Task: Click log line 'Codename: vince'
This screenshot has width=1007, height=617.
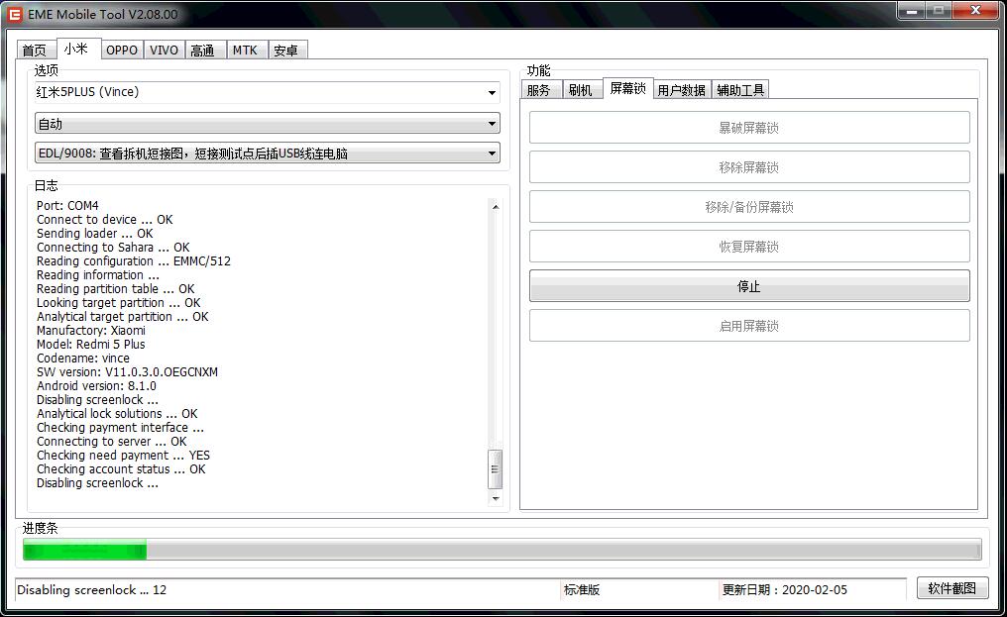Action: coord(83,359)
